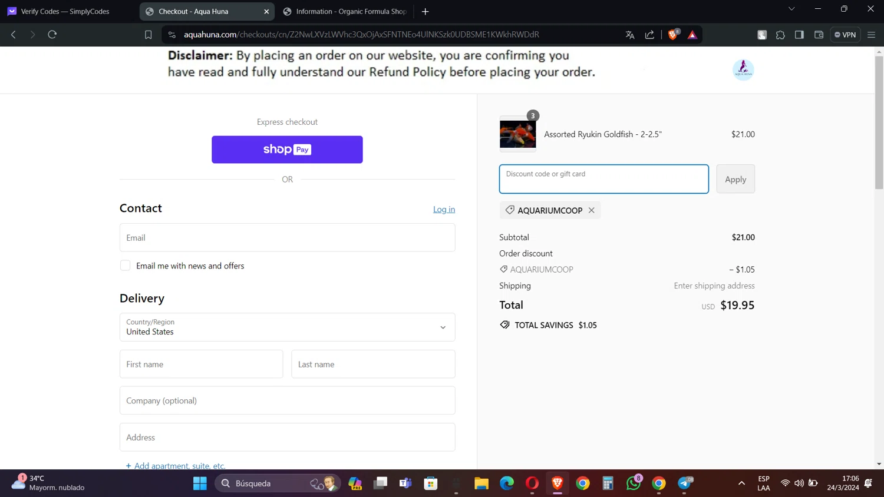
Task: Open the notification center bell icon
Action: 869,483
